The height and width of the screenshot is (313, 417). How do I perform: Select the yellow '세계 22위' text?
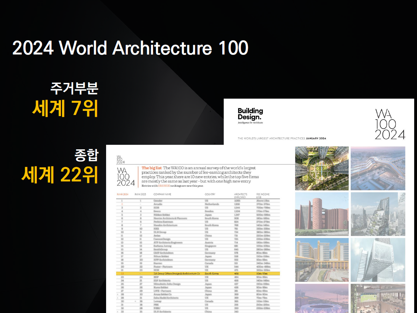tap(60, 175)
